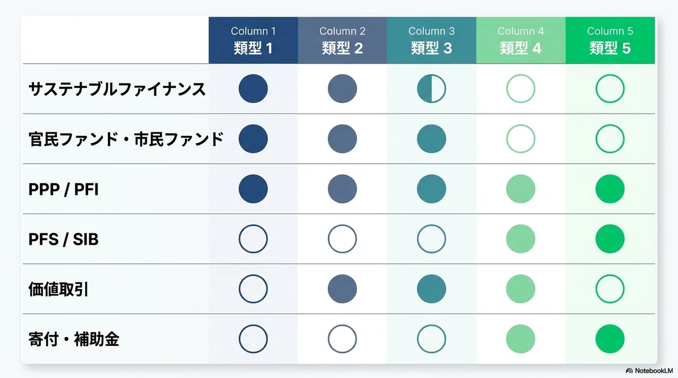Click the empty circle for 寄付・補助金 under 類型 2
The height and width of the screenshot is (378, 678).
pos(342,339)
